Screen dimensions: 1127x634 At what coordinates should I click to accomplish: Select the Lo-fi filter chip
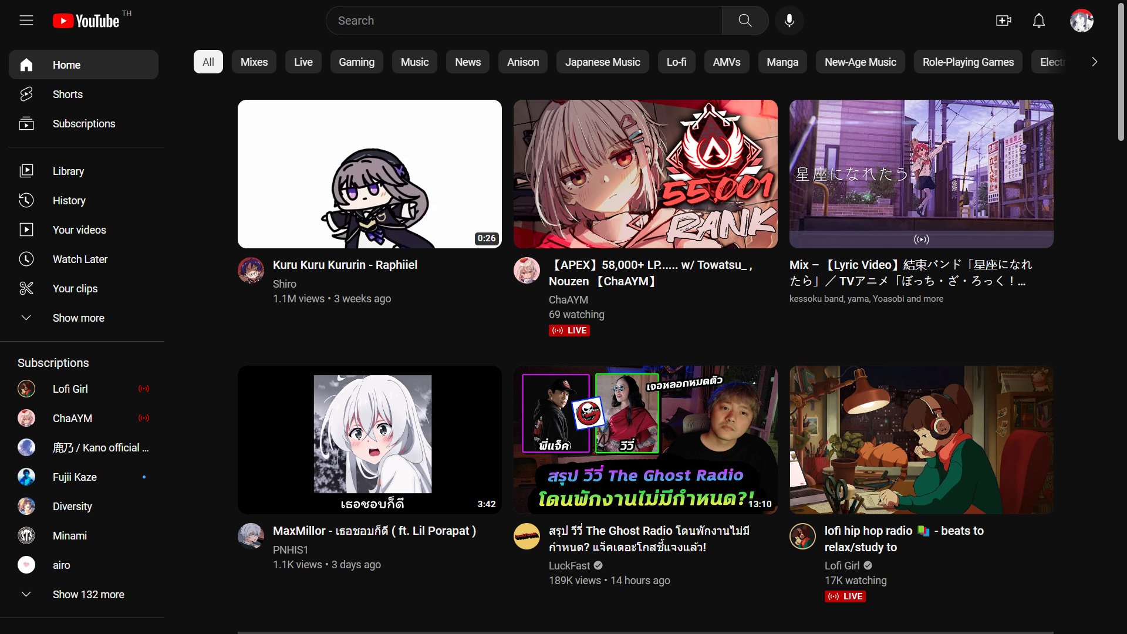point(676,62)
